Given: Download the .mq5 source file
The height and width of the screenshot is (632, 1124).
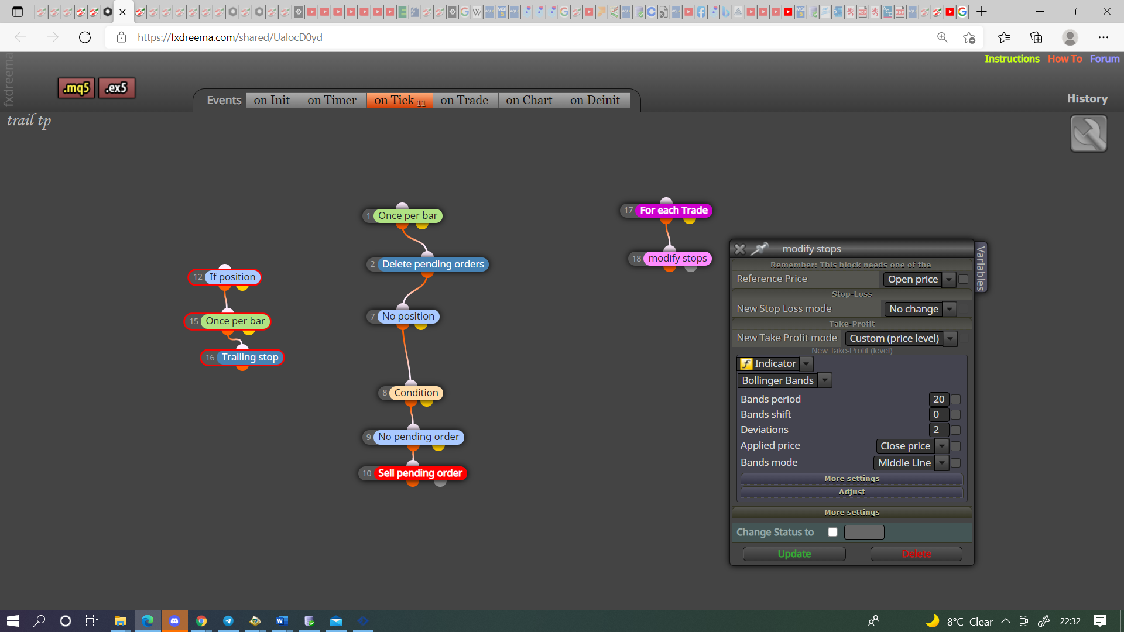Looking at the screenshot, I should point(76,88).
